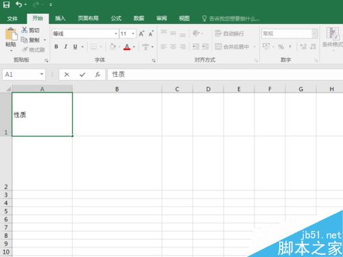Switch to the 公式 tab

pyautogui.click(x=116, y=19)
